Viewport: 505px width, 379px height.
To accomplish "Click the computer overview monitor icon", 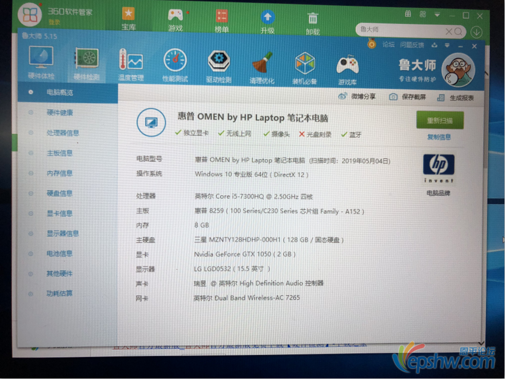I will 151,122.
